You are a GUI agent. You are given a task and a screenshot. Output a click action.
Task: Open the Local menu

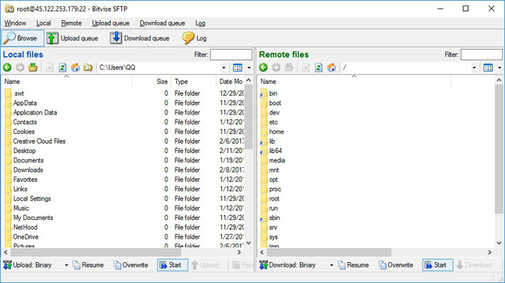tap(44, 23)
